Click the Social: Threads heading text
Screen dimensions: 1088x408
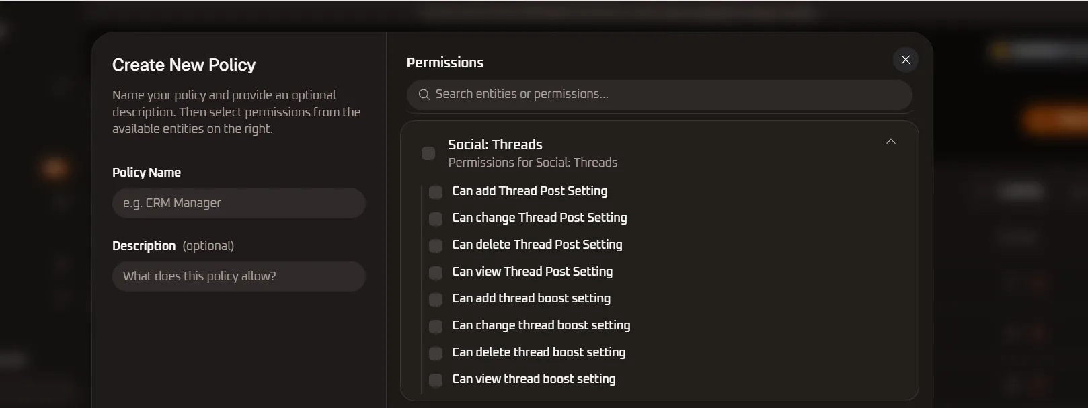(x=495, y=145)
